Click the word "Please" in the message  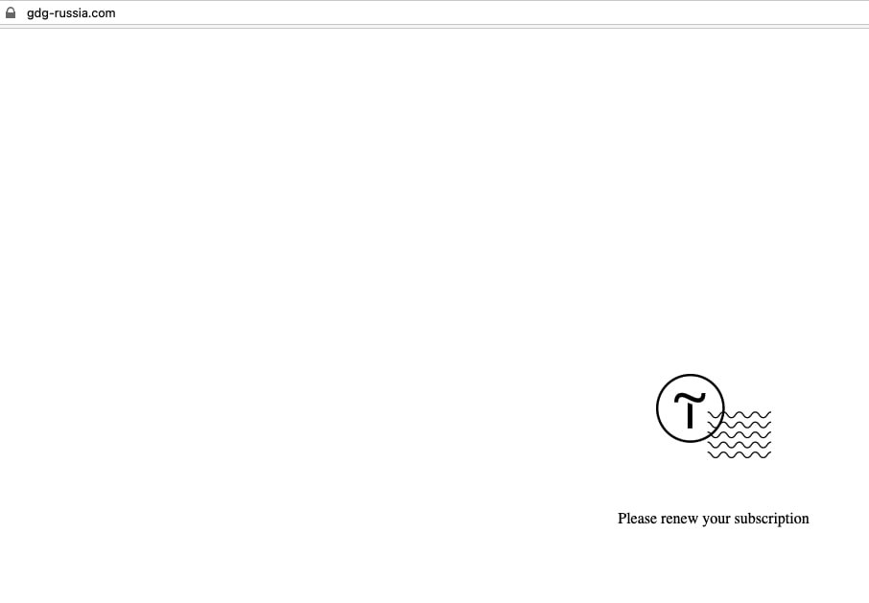pyautogui.click(x=637, y=519)
